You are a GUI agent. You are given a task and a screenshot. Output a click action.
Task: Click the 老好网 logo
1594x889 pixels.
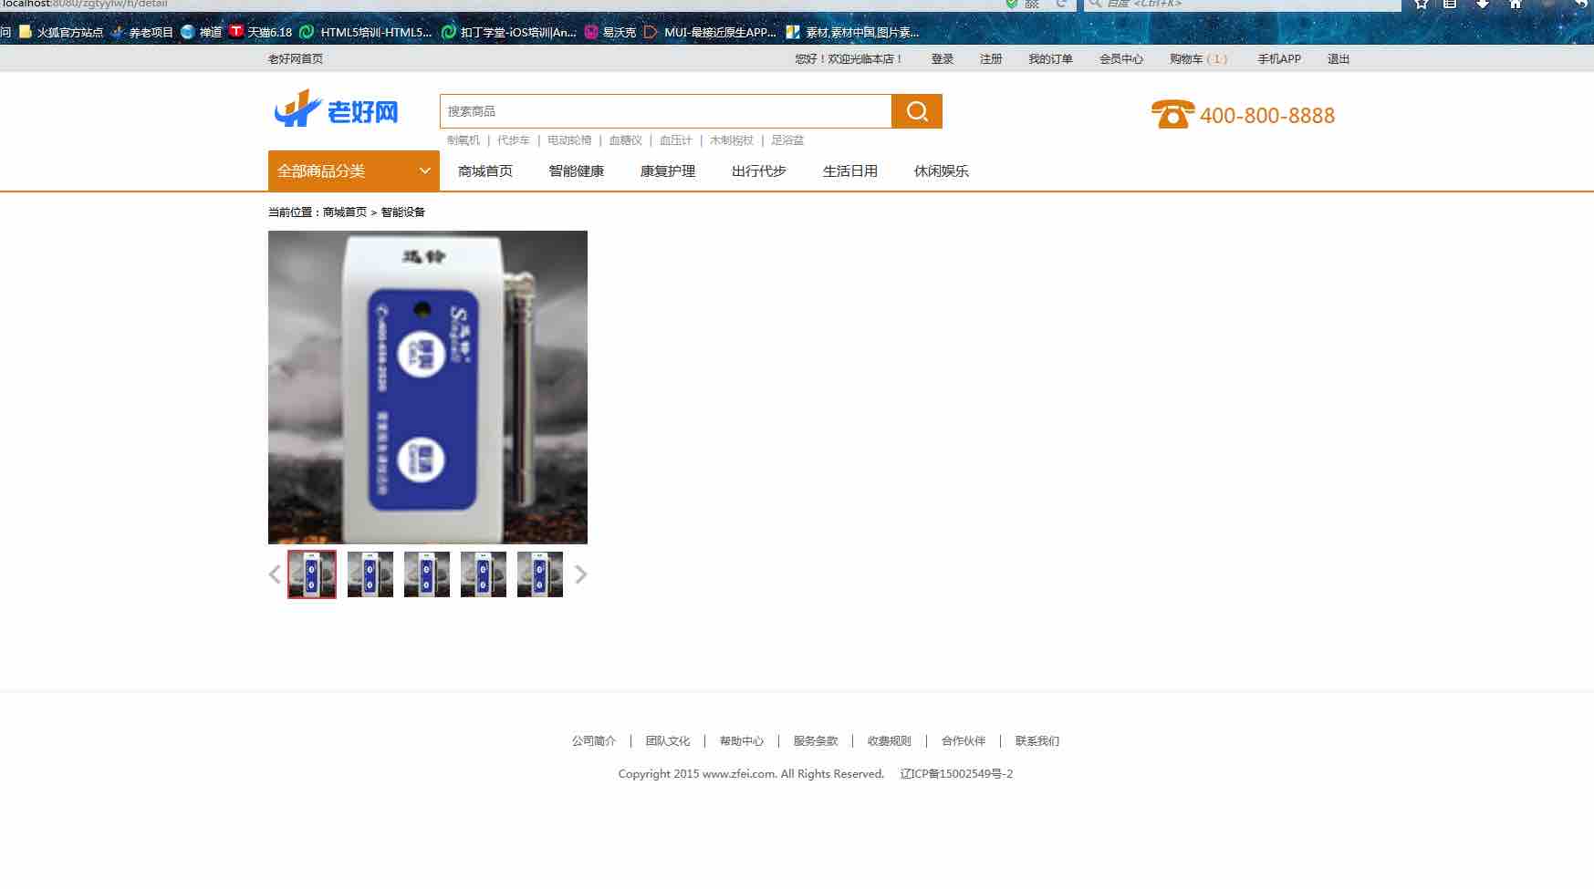tap(336, 110)
